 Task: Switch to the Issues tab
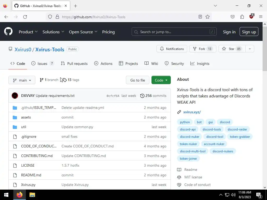[x=43, y=64]
